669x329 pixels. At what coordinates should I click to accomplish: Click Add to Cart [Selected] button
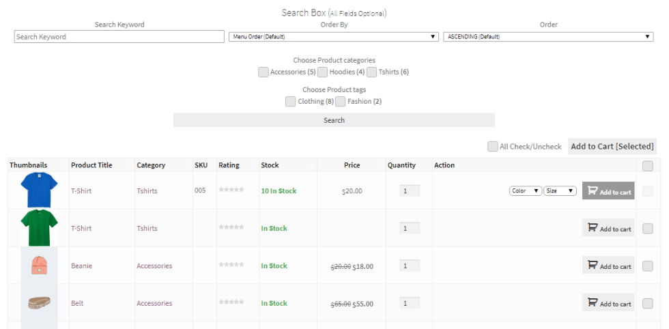[612, 146]
